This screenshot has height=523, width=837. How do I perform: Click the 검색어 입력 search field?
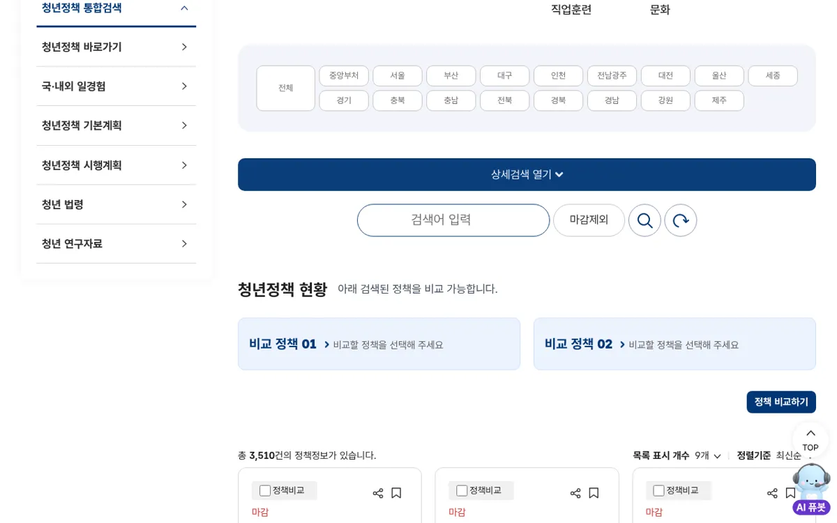(x=453, y=220)
